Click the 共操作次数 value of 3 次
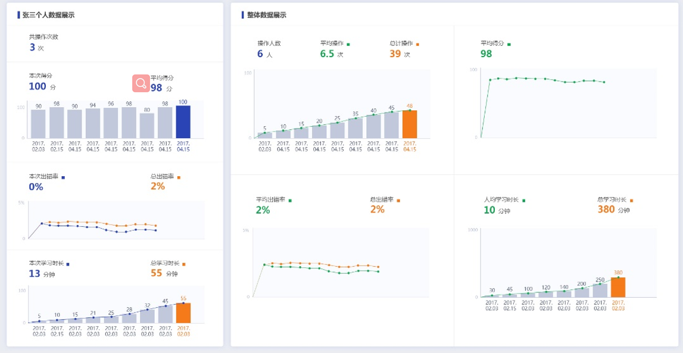Image resolution: width=683 pixels, height=353 pixels. [x=36, y=48]
